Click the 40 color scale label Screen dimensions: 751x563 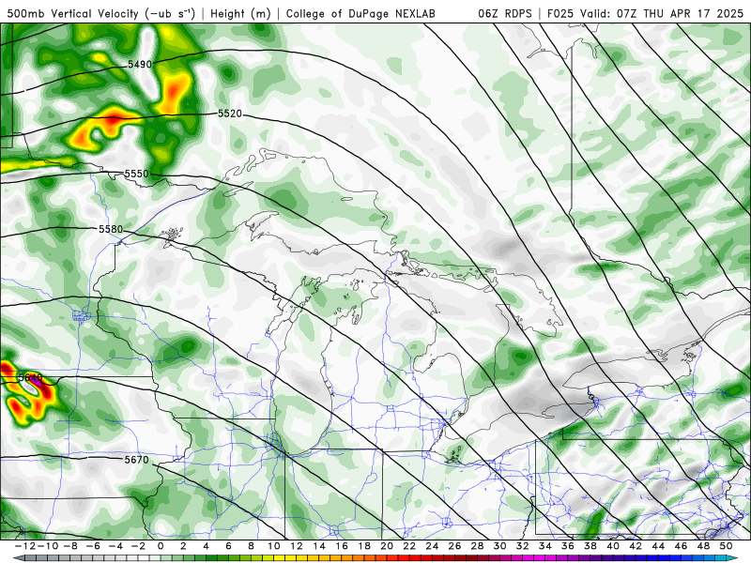tap(613, 546)
